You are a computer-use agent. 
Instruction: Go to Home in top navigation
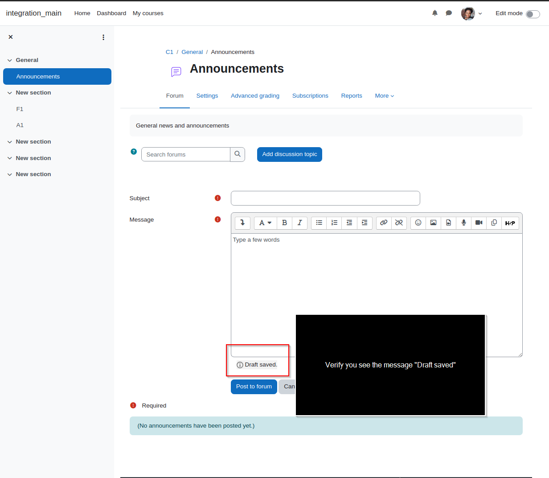[x=82, y=13]
